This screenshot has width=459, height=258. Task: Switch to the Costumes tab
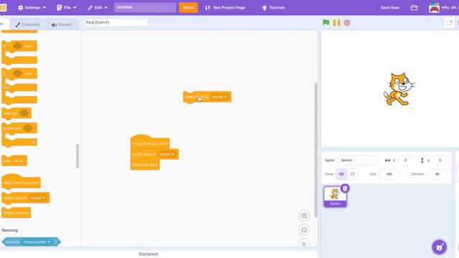coord(27,24)
